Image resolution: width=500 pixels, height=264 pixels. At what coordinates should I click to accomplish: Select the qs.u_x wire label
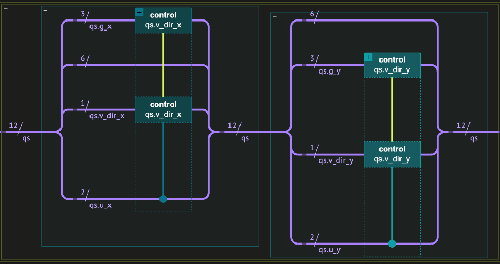(100, 205)
